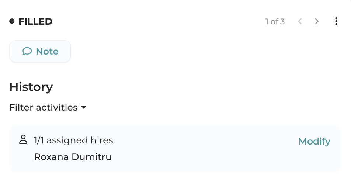Expand the Filter activities dropdown
351x174 pixels.
coord(48,108)
